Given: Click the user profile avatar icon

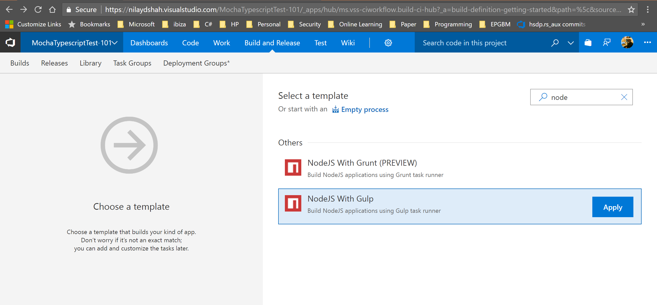Looking at the screenshot, I should click(x=627, y=43).
